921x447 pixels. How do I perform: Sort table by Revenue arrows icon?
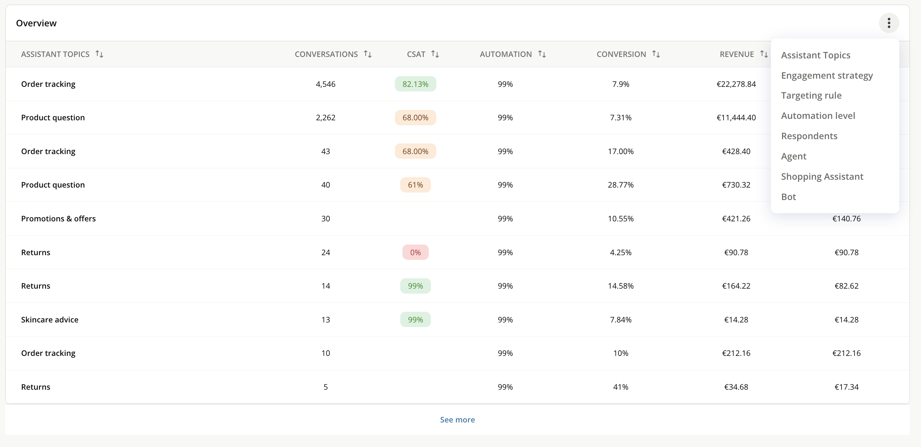click(x=764, y=54)
